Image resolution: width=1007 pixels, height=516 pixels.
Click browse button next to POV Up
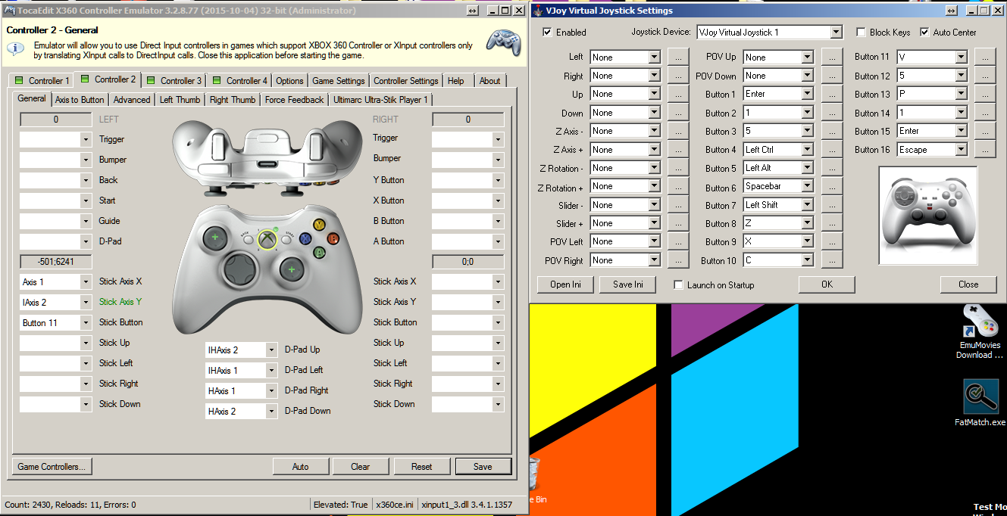832,58
